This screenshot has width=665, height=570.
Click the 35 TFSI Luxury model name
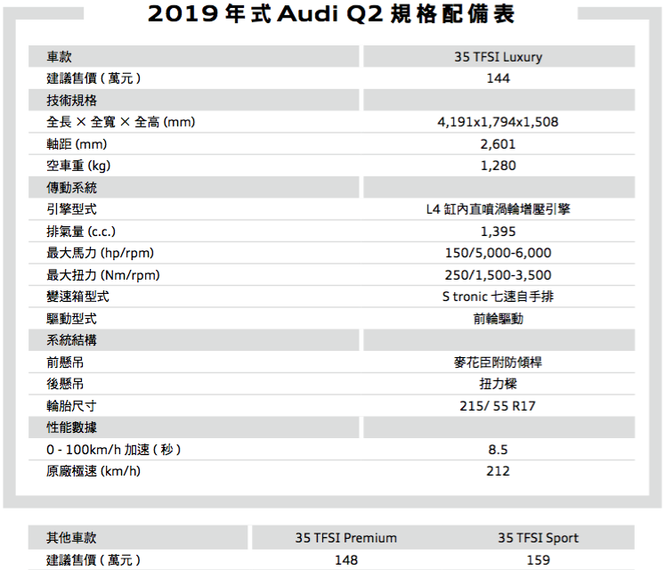[499, 56]
